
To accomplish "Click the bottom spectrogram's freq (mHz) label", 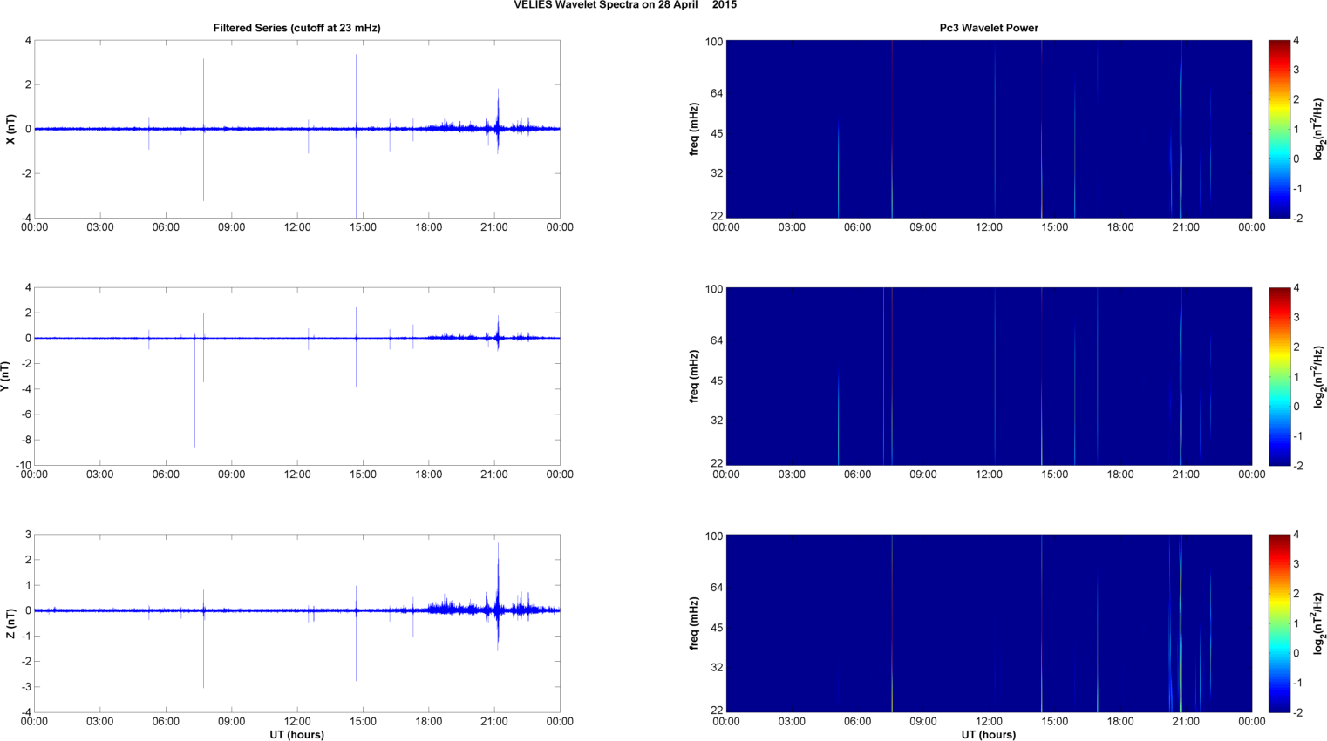I will pos(694,623).
